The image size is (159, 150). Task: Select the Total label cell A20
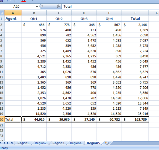tap(13, 119)
